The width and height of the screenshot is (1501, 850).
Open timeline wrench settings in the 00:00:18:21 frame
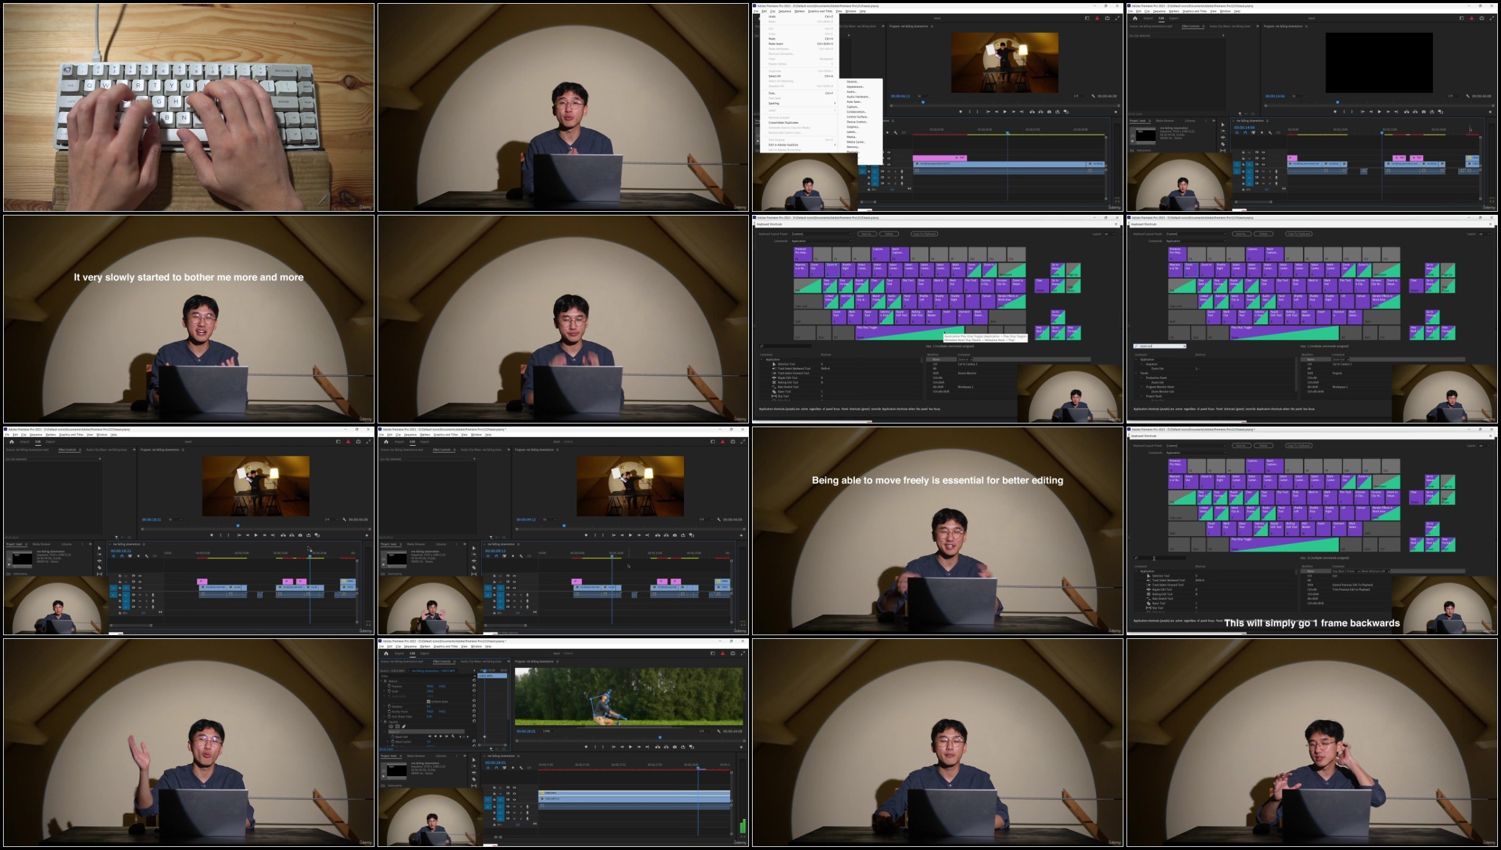[146, 556]
